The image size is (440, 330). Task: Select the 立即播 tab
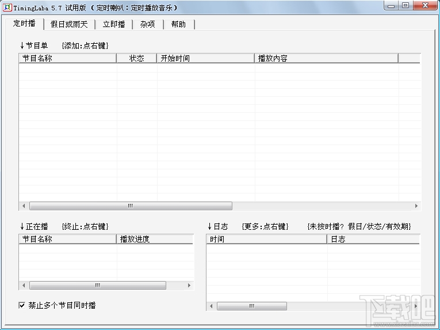[114, 24]
